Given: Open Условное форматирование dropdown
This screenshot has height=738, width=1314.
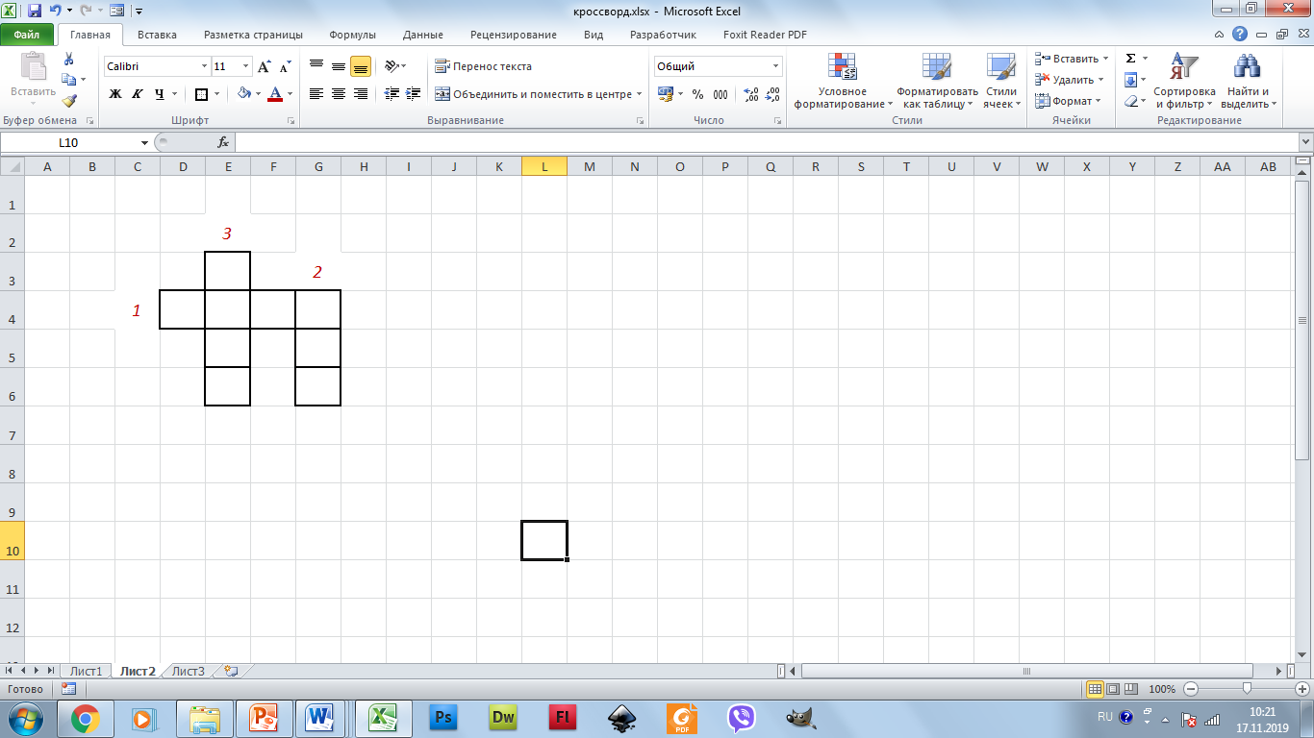Looking at the screenshot, I should pos(843,81).
